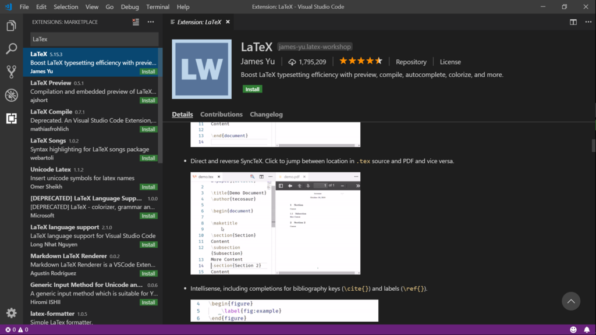Select LaTeX Preview in extensions list
596x335 pixels.
(x=93, y=91)
